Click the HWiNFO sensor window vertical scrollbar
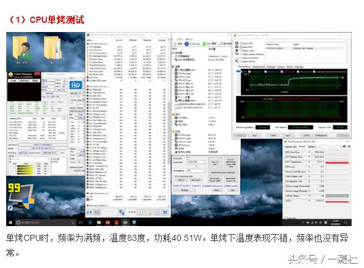The height and width of the screenshot is (268, 364). click(x=169, y=123)
